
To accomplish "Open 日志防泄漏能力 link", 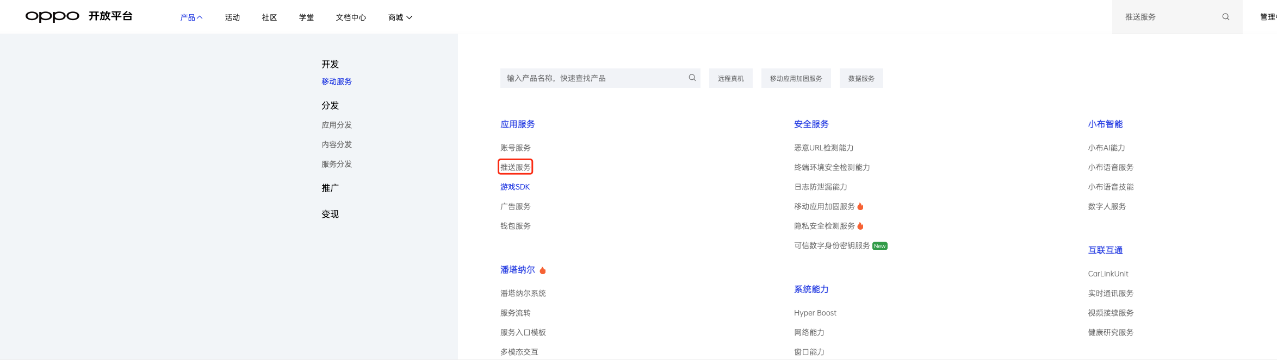I will 821,187.
